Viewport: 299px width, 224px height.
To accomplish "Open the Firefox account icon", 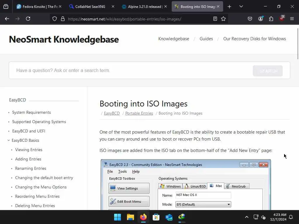I will tap(260, 19).
